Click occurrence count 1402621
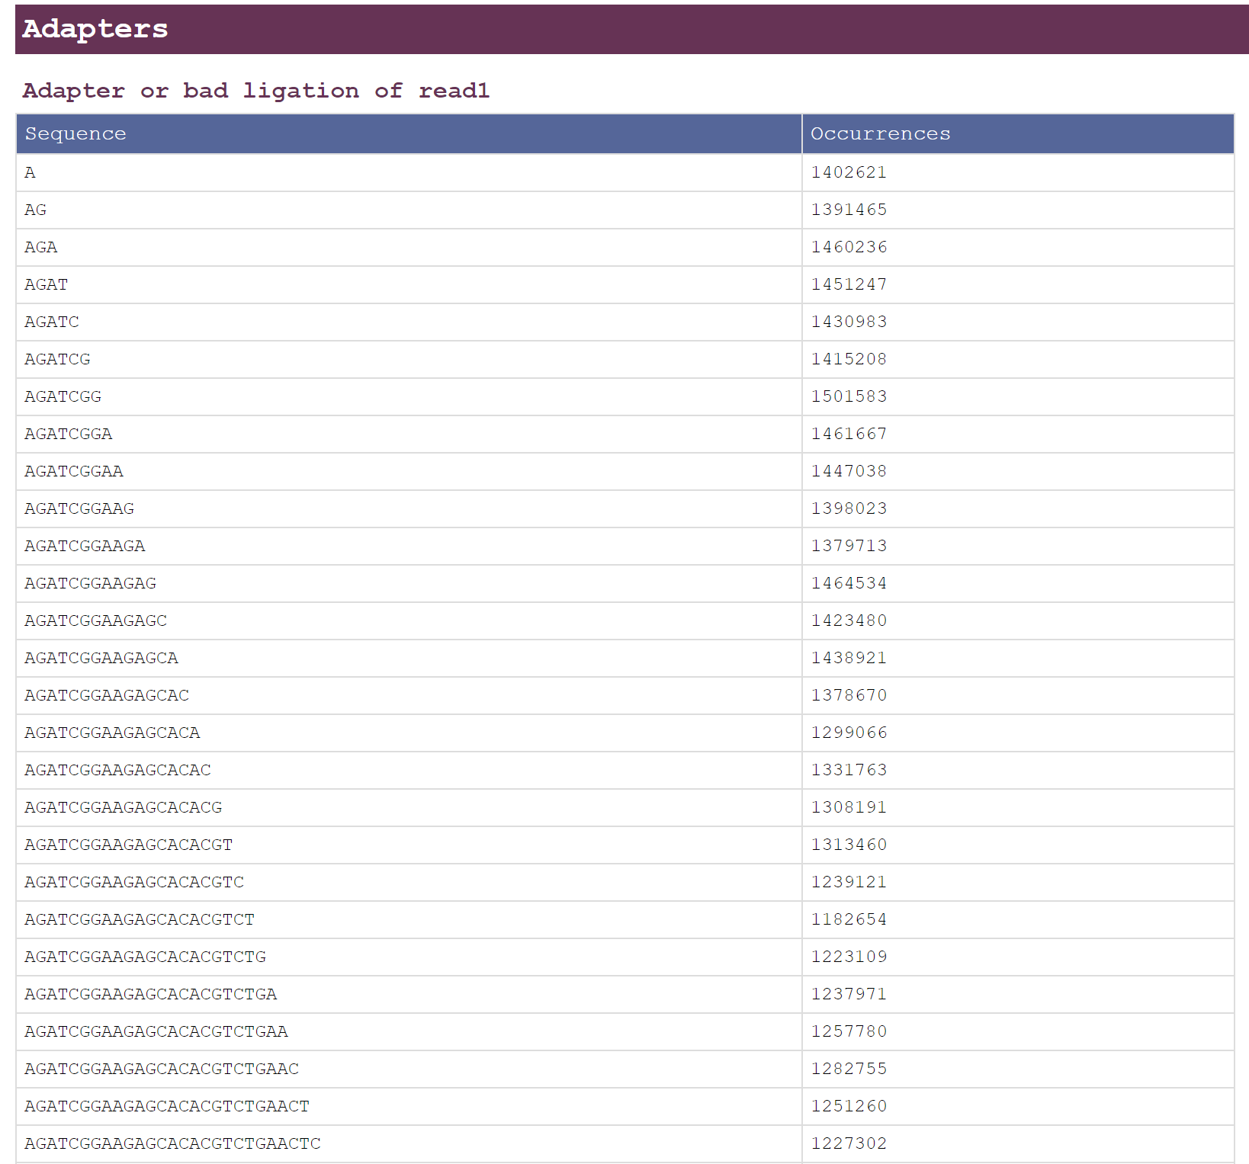 click(x=849, y=172)
